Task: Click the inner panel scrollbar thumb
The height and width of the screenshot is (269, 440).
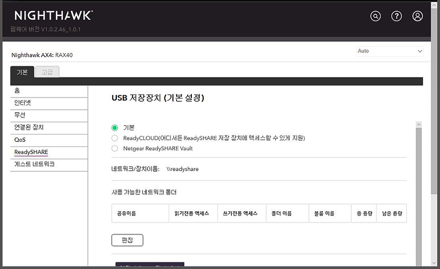Action: coord(419,196)
